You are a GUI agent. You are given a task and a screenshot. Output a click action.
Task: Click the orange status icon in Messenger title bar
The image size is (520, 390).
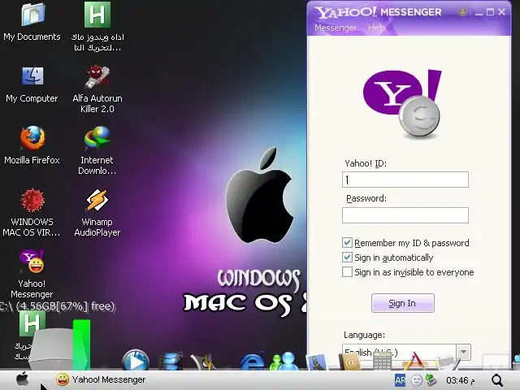tap(462, 12)
